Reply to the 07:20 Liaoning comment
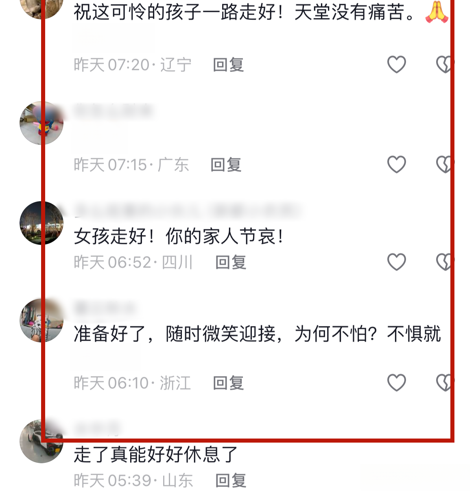 [x=228, y=65]
